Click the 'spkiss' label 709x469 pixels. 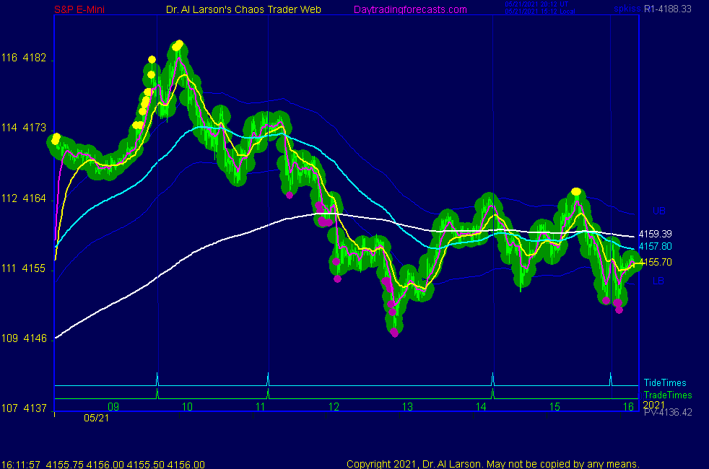pyautogui.click(x=627, y=9)
